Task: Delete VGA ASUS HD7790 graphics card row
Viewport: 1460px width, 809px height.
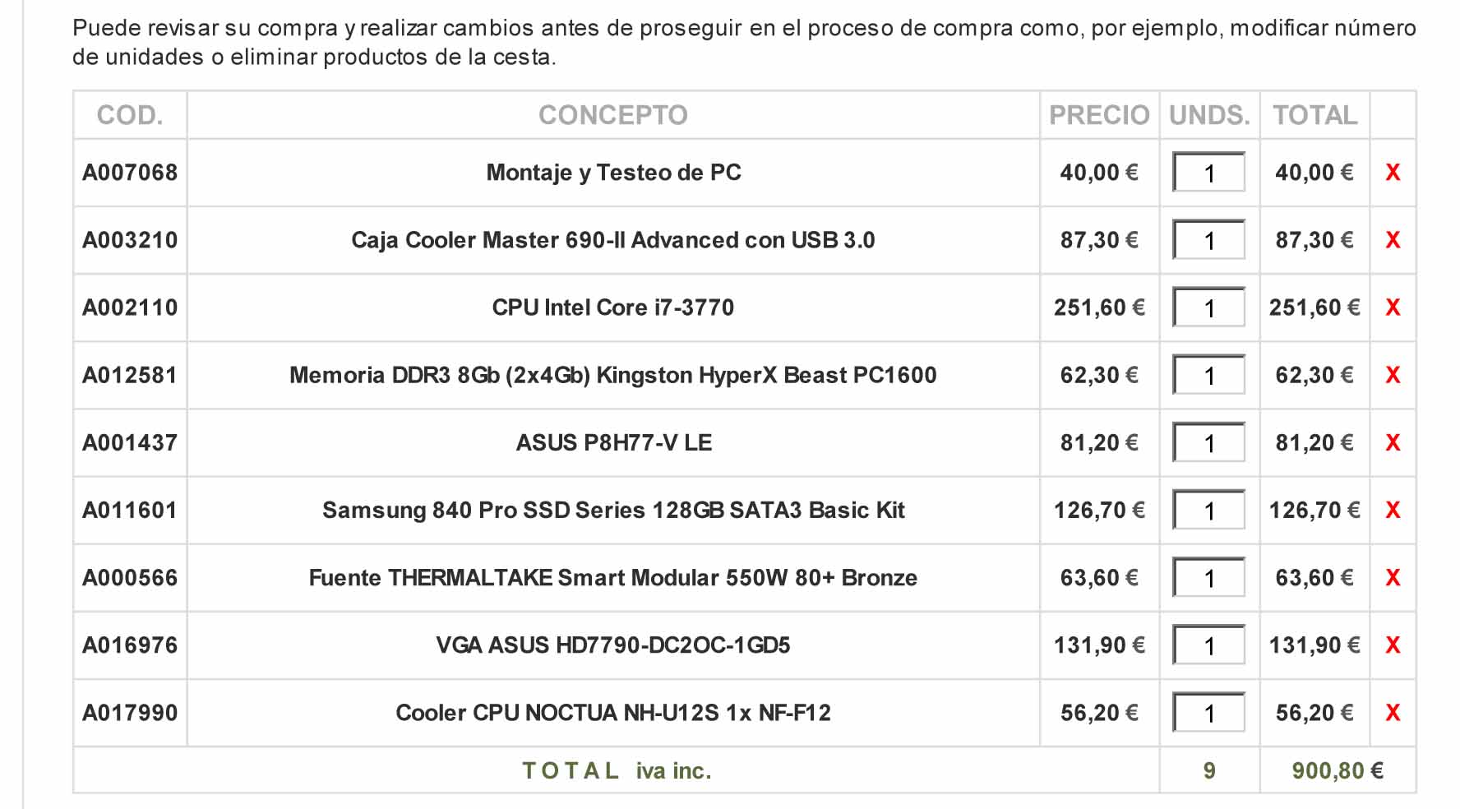Action: click(x=1393, y=645)
